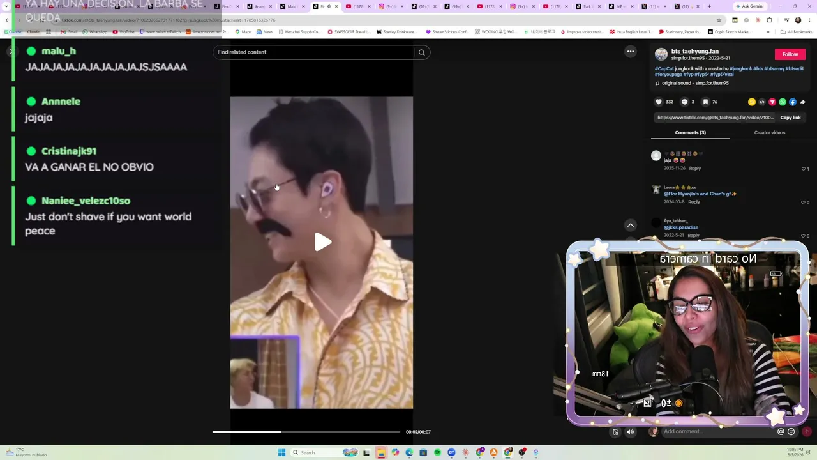Like the Laura comment
Viewport: 817px width, 460px height.
click(x=804, y=203)
